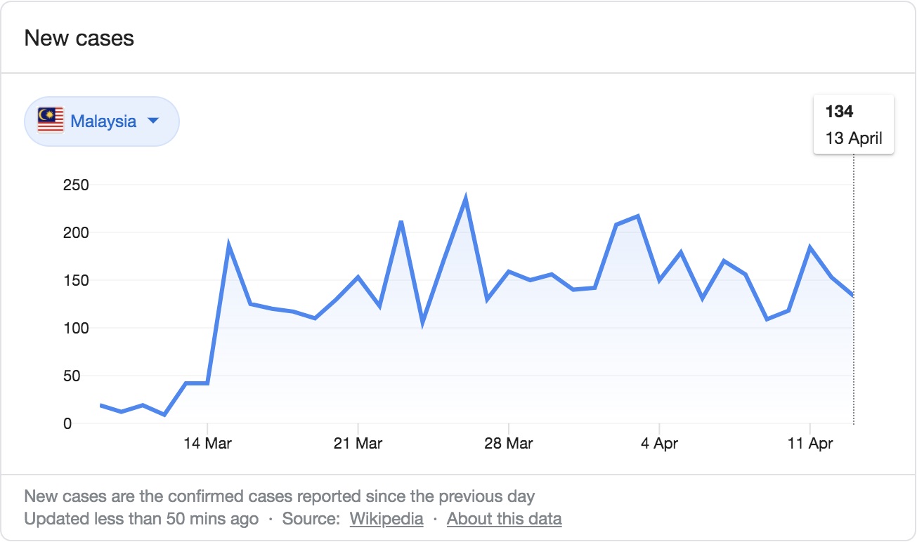Click the 21 Mar x-axis label

coord(358,443)
